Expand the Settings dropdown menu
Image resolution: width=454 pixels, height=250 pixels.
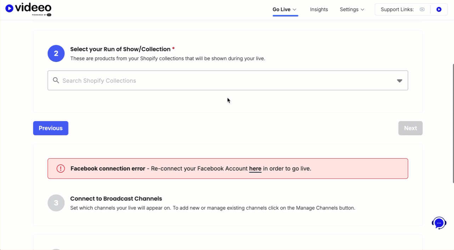pyautogui.click(x=352, y=10)
